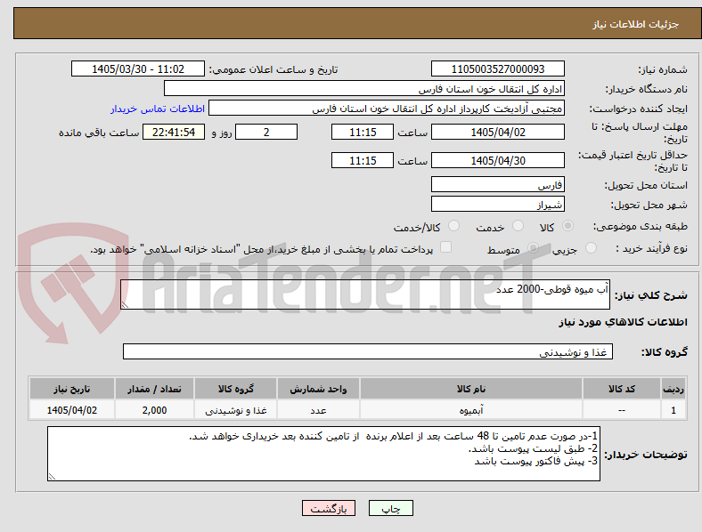Click the جزئیات اطلاعات نیاز header title
The height and width of the screenshot is (532, 702).
click(636, 24)
